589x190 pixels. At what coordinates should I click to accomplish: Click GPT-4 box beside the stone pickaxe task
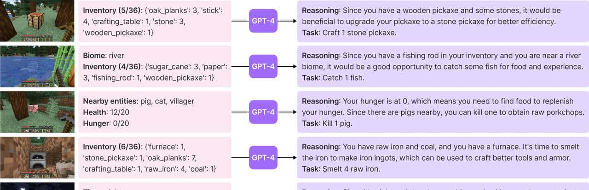click(x=263, y=21)
